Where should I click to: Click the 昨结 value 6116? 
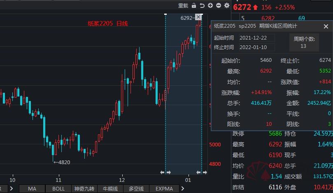(275, 187)
